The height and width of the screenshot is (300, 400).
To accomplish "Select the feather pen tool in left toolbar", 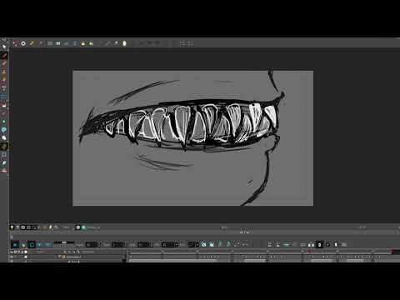I will [x=4, y=163].
